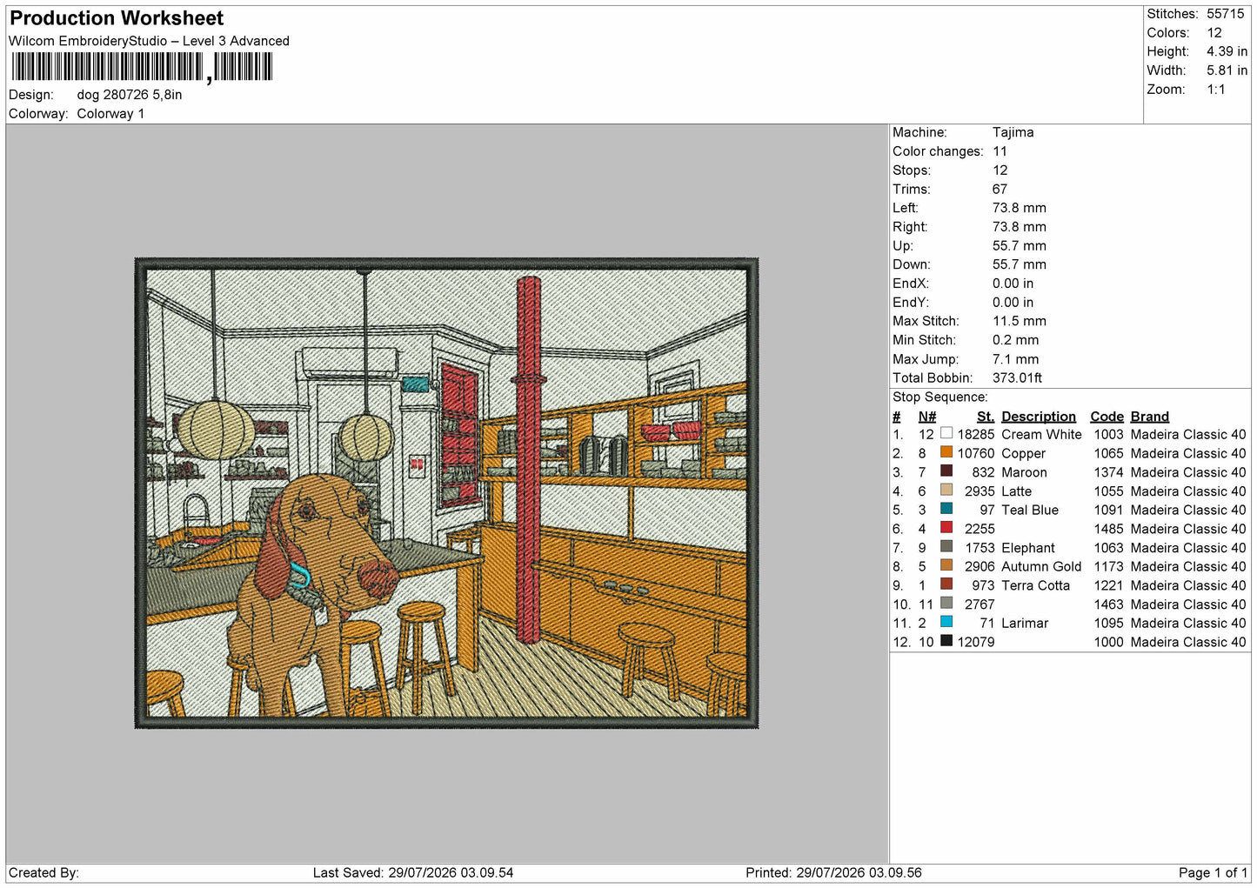Click the barcode under the worksheet title

point(142,67)
